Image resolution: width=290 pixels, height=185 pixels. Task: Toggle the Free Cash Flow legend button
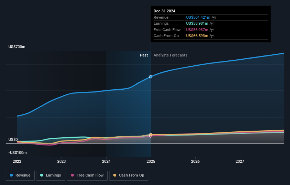pyautogui.click(x=87, y=175)
